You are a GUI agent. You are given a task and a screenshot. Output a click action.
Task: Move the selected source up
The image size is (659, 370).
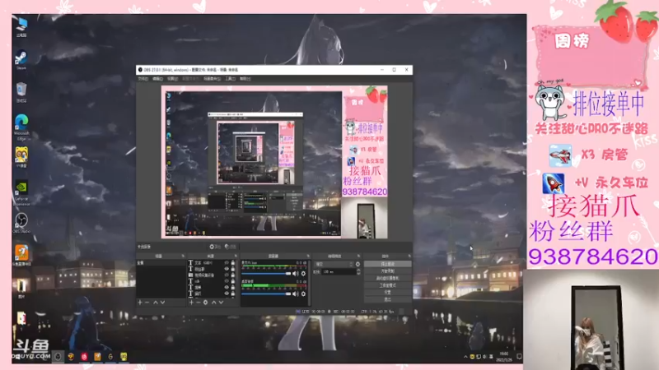[213, 303]
